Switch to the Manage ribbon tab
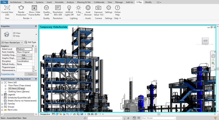The width and height of the screenshot is (219, 120). pos(119,2)
